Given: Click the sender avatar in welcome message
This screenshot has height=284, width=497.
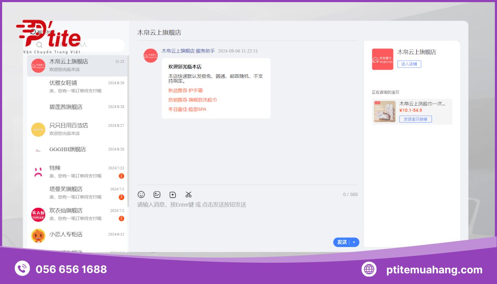Looking at the screenshot, I should point(151,55).
